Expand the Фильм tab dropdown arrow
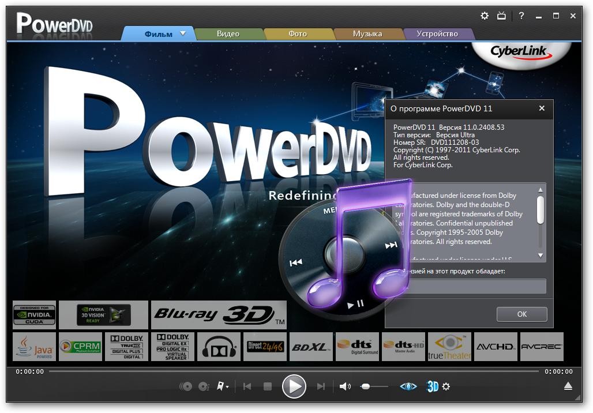The width and height of the screenshot is (593, 413). pos(183,33)
